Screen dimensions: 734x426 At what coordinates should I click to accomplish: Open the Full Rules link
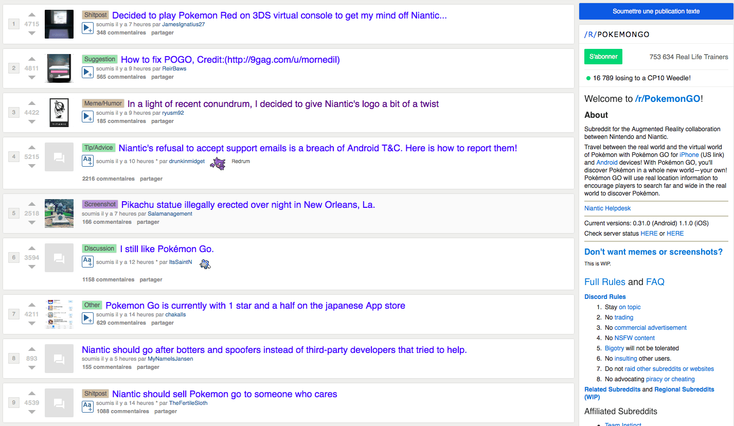pos(605,282)
